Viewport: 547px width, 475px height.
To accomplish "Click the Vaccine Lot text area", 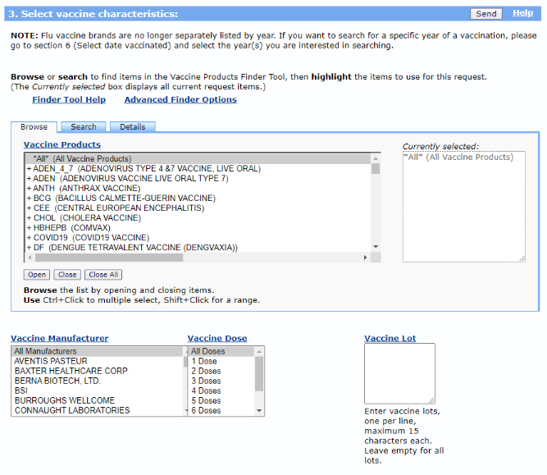I will tap(399, 373).
